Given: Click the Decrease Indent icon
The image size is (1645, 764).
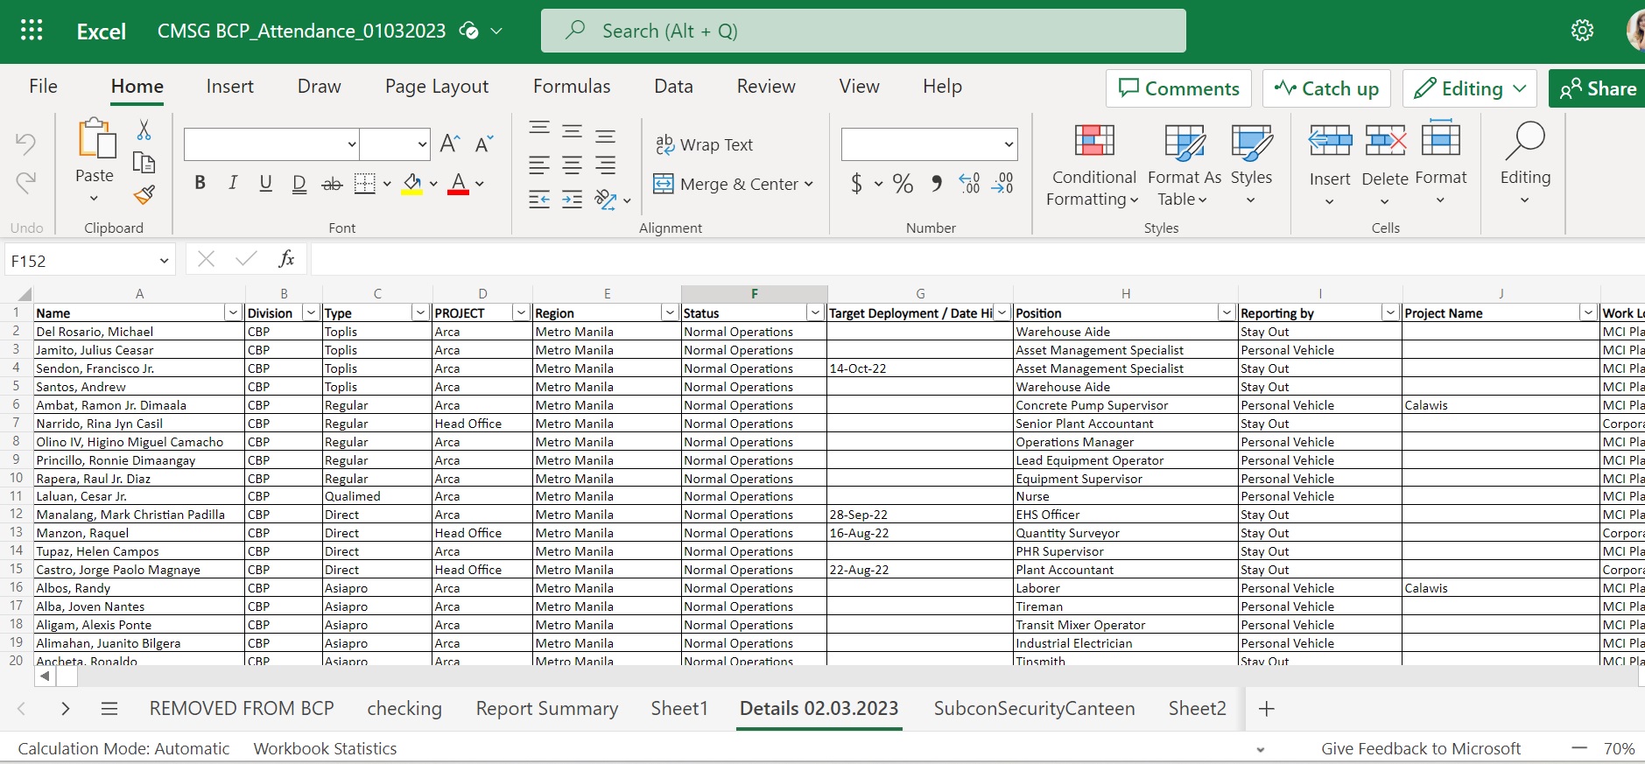Looking at the screenshot, I should 540,200.
